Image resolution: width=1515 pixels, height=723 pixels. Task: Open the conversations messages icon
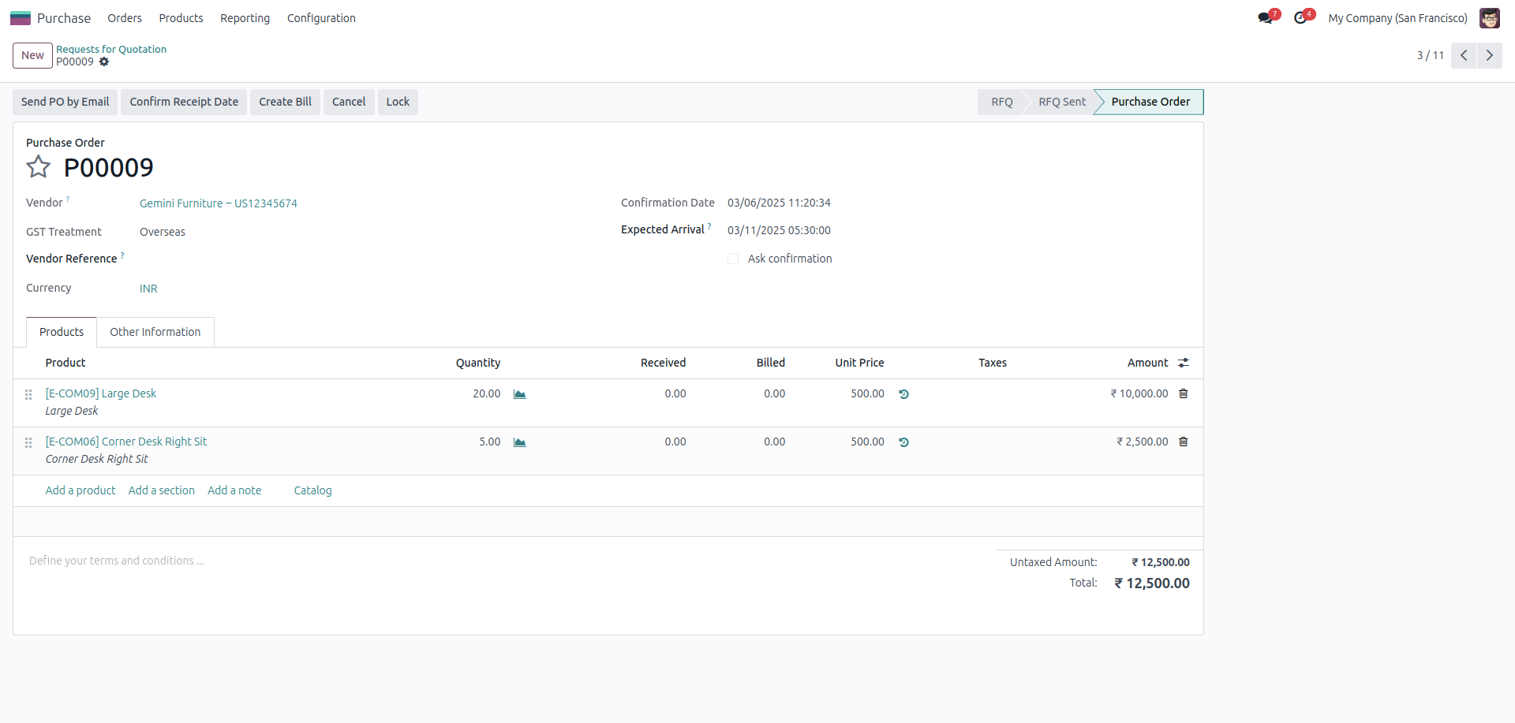(x=1266, y=18)
